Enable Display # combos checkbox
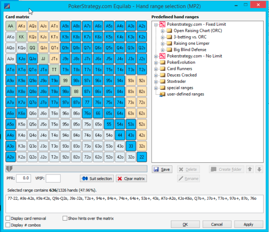 tap(8, 225)
